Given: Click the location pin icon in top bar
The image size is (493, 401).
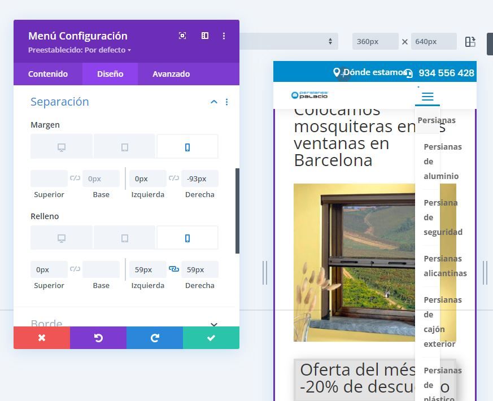Looking at the screenshot, I should coord(337,72).
